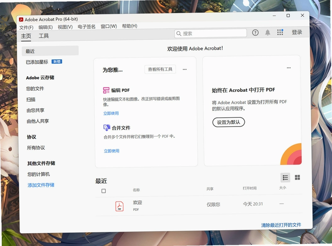Open more options on recommended tools card
Image resolution: width=332 pixels, height=246 pixels.
185,69
